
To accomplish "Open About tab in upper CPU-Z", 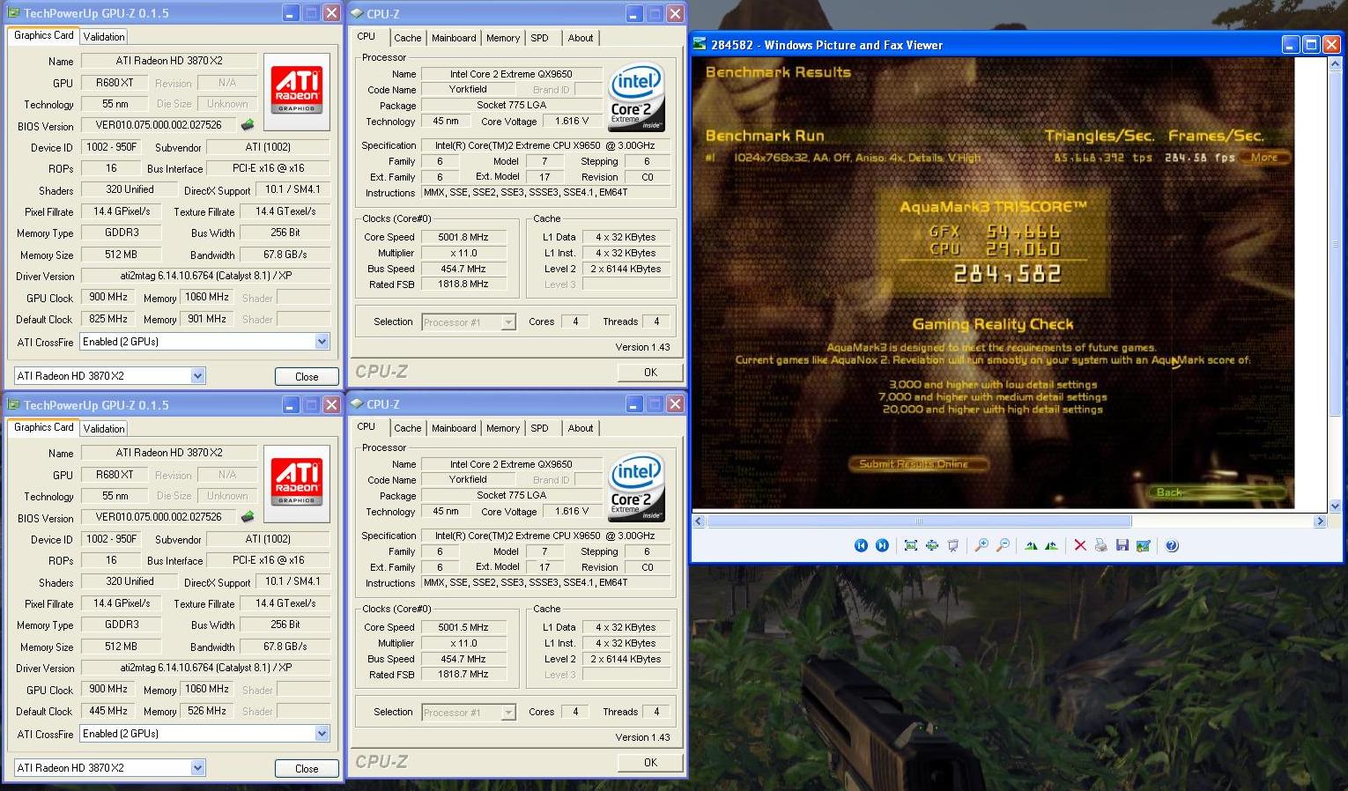I will click(580, 38).
